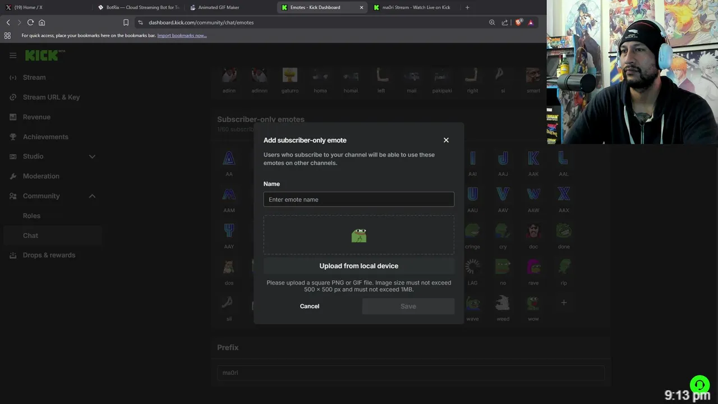Click Cancel in the emote dialog

click(310, 306)
